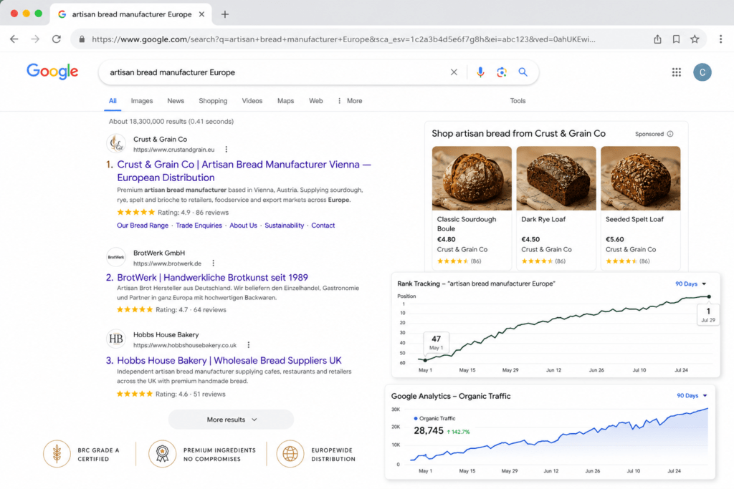Click the browser forward arrow

tap(35, 39)
